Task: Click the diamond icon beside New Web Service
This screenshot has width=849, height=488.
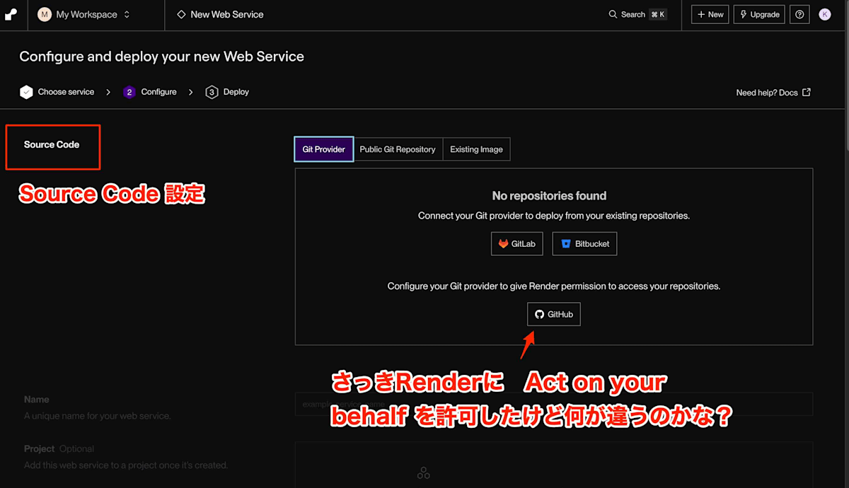Action: click(181, 14)
